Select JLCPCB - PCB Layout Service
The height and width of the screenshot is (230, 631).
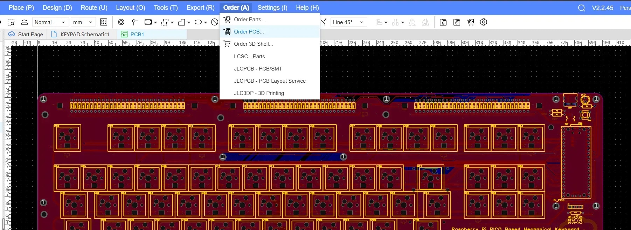click(x=270, y=81)
